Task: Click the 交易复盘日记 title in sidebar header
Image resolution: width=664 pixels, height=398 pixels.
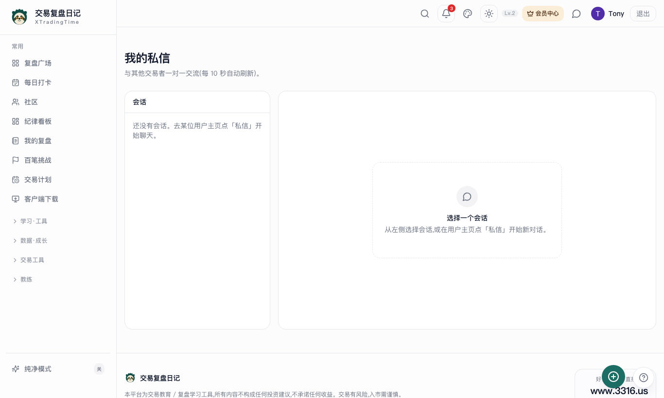Action: [58, 13]
